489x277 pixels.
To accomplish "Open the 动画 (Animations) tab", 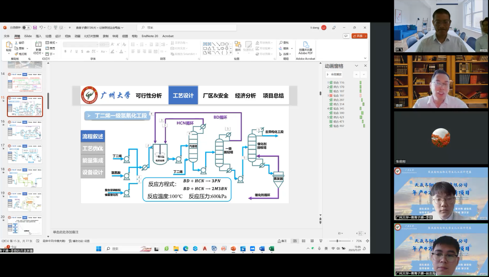I will [77, 36].
